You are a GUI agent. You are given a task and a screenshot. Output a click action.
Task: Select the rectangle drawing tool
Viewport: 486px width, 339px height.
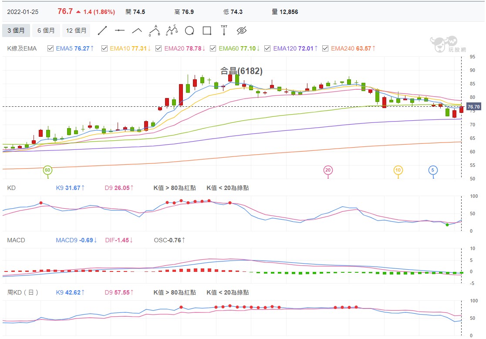[x=207, y=31]
